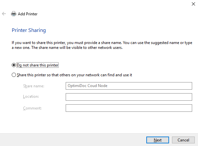Click inside the Comment text box

129,108
